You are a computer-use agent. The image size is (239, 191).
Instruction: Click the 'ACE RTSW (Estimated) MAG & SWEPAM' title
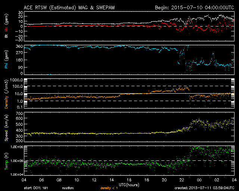pyautogui.click(x=69, y=7)
